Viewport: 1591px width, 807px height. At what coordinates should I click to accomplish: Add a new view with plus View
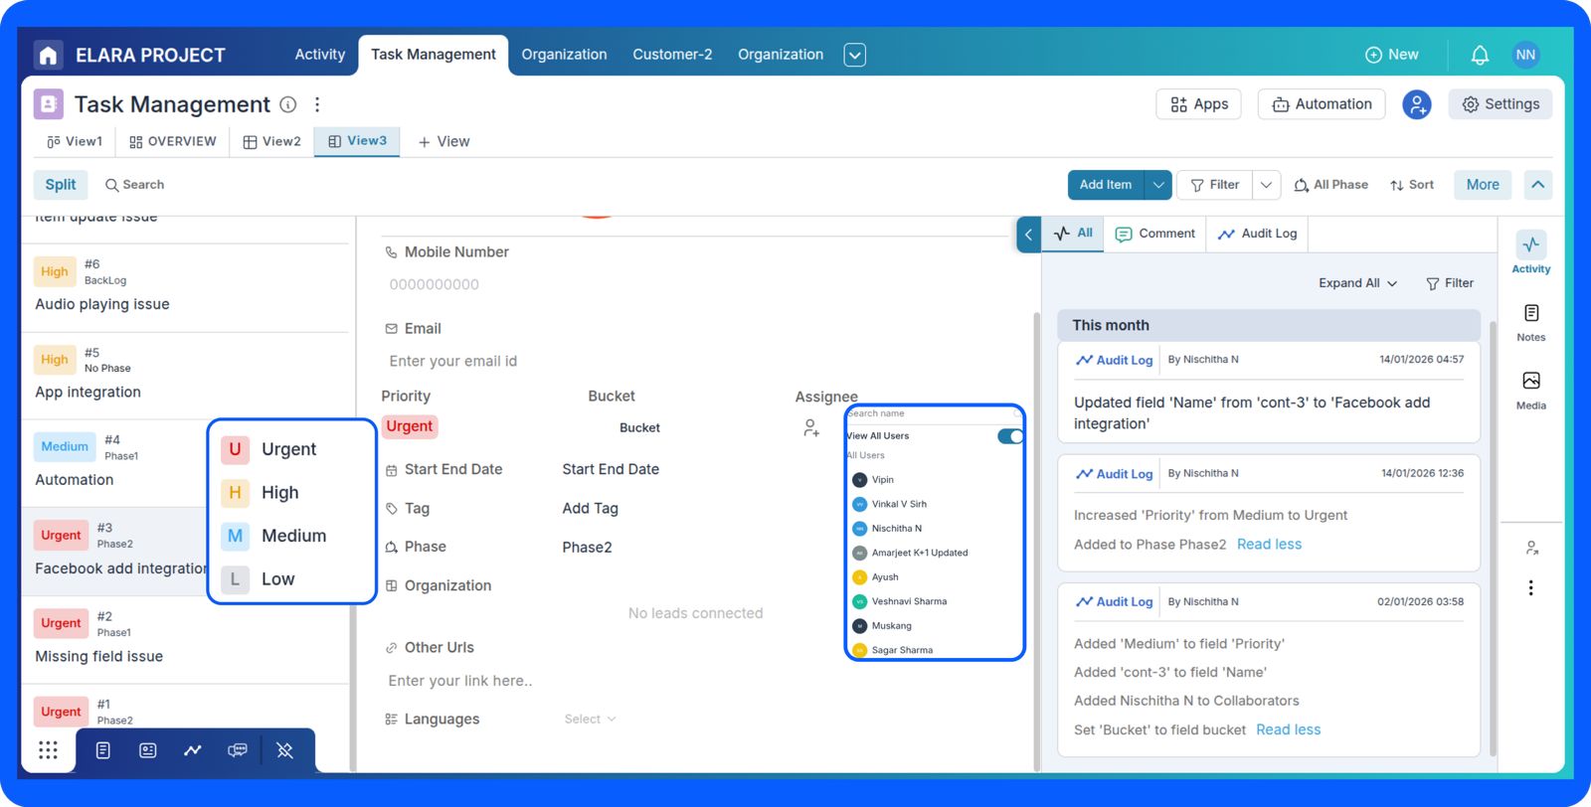(x=443, y=142)
